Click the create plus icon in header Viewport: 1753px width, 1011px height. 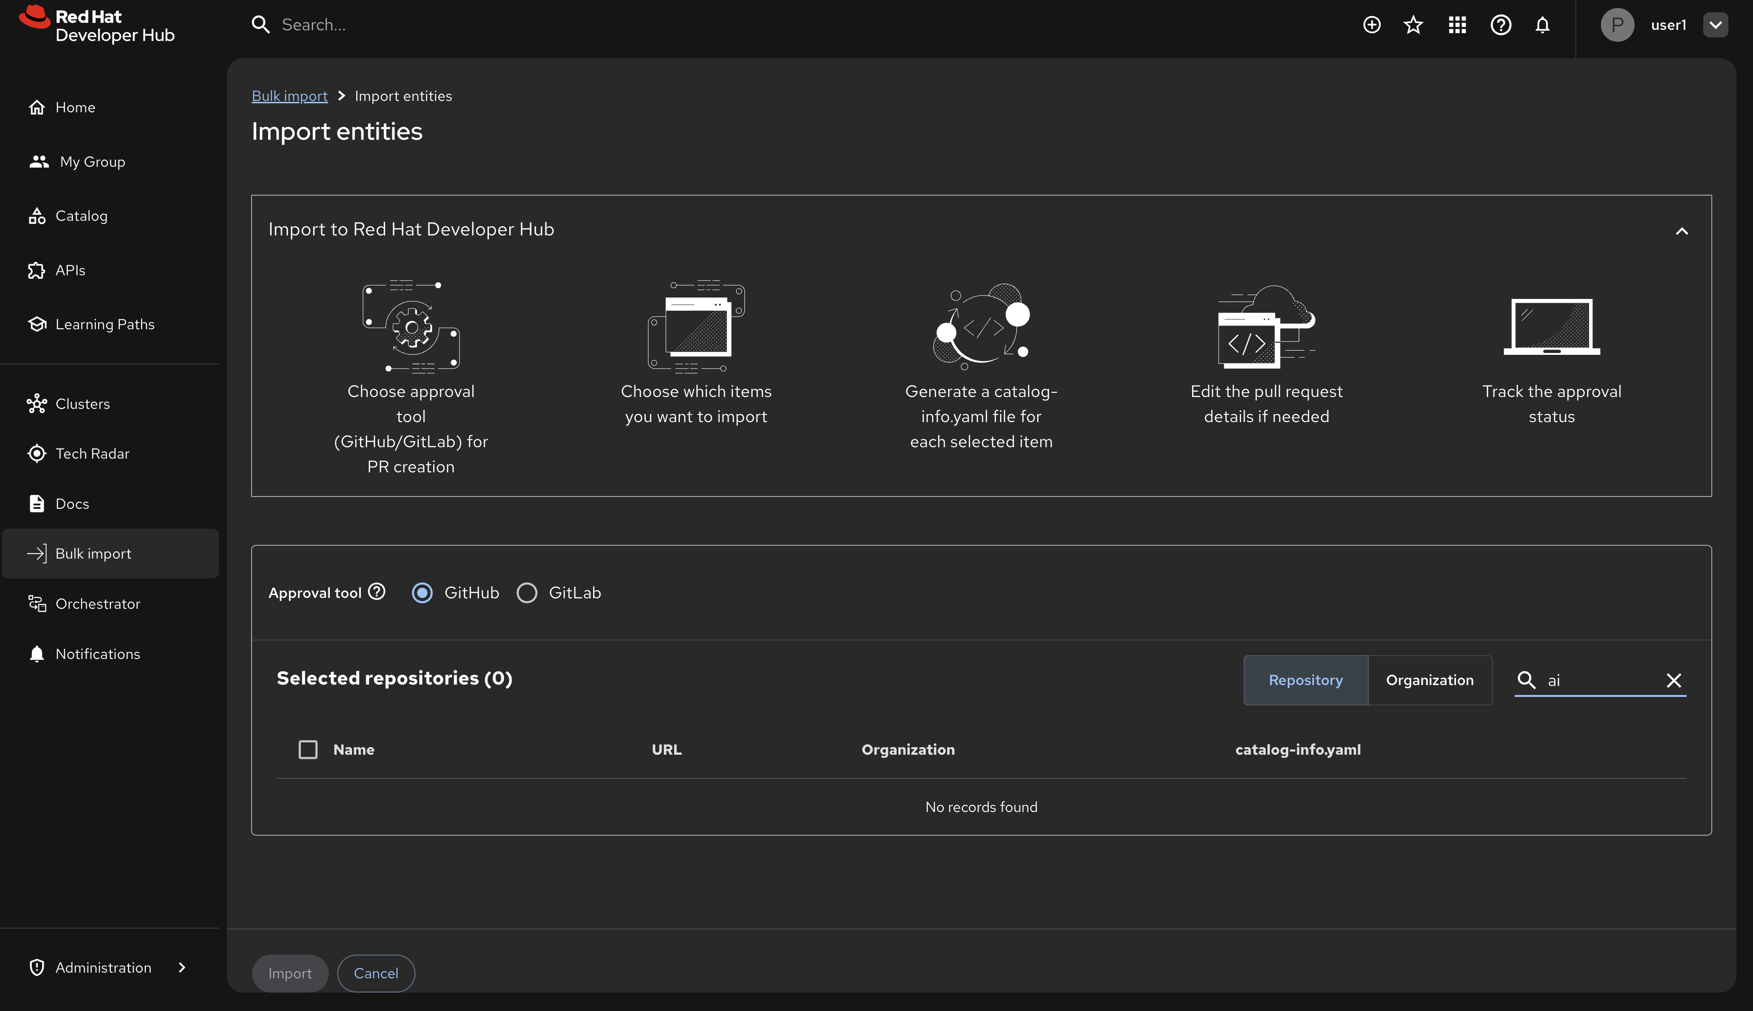[x=1371, y=25]
